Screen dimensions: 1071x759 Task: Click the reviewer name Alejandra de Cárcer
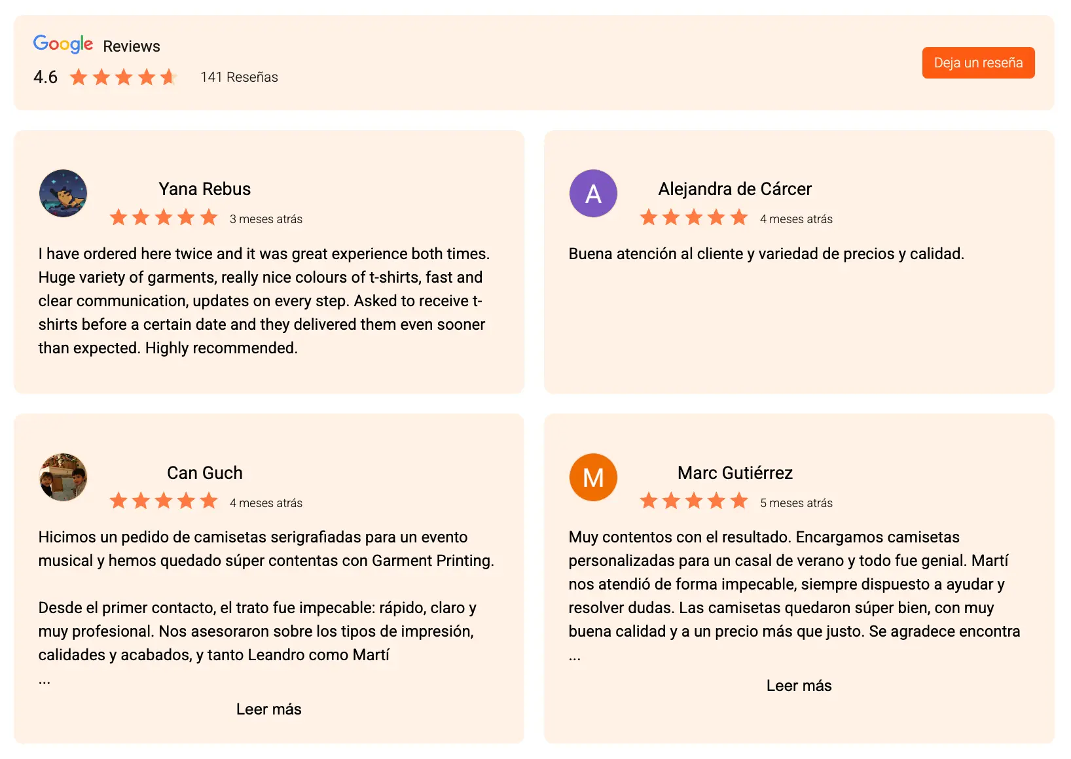tap(735, 189)
